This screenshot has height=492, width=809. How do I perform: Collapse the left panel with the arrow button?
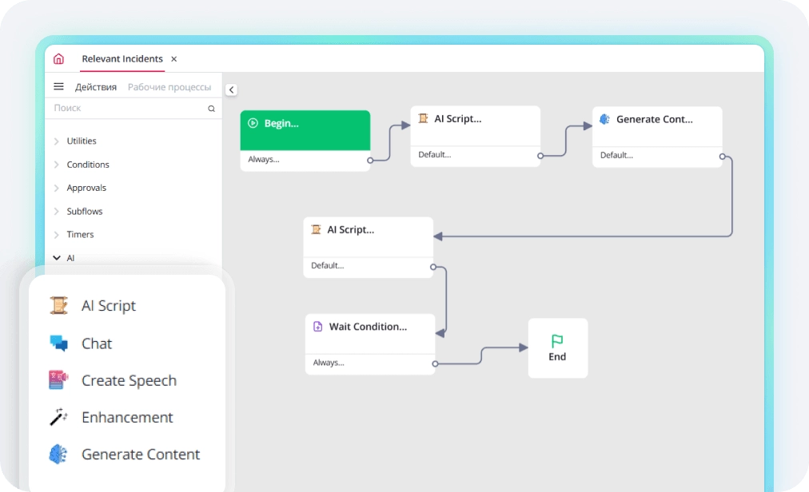coord(231,89)
